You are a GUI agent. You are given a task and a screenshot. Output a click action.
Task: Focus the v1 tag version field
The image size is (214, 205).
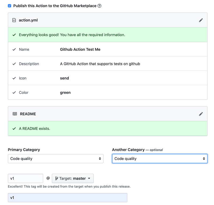25,178
